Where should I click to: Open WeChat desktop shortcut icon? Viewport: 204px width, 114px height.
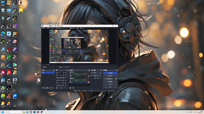pyautogui.click(x=15, y=65)
